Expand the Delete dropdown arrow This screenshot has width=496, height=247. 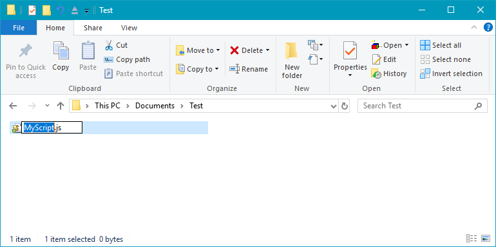267,50
